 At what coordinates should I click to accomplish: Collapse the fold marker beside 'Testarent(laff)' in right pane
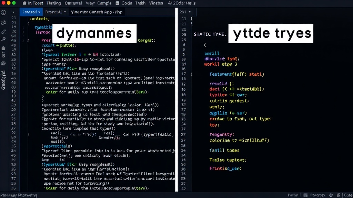click(192, 74)
